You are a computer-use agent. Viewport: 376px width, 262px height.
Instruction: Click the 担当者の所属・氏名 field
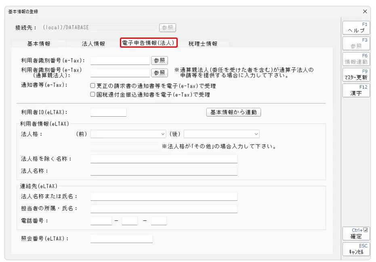point(164,209)
